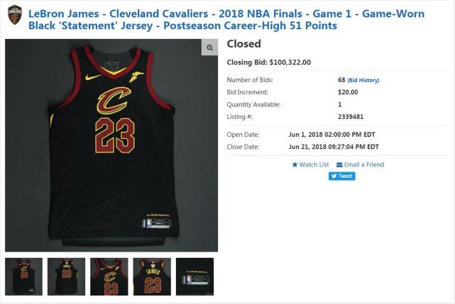Click the Closed status heading
Image resolution: width=455 pixels, height=304 pixels.
(243, 44)
